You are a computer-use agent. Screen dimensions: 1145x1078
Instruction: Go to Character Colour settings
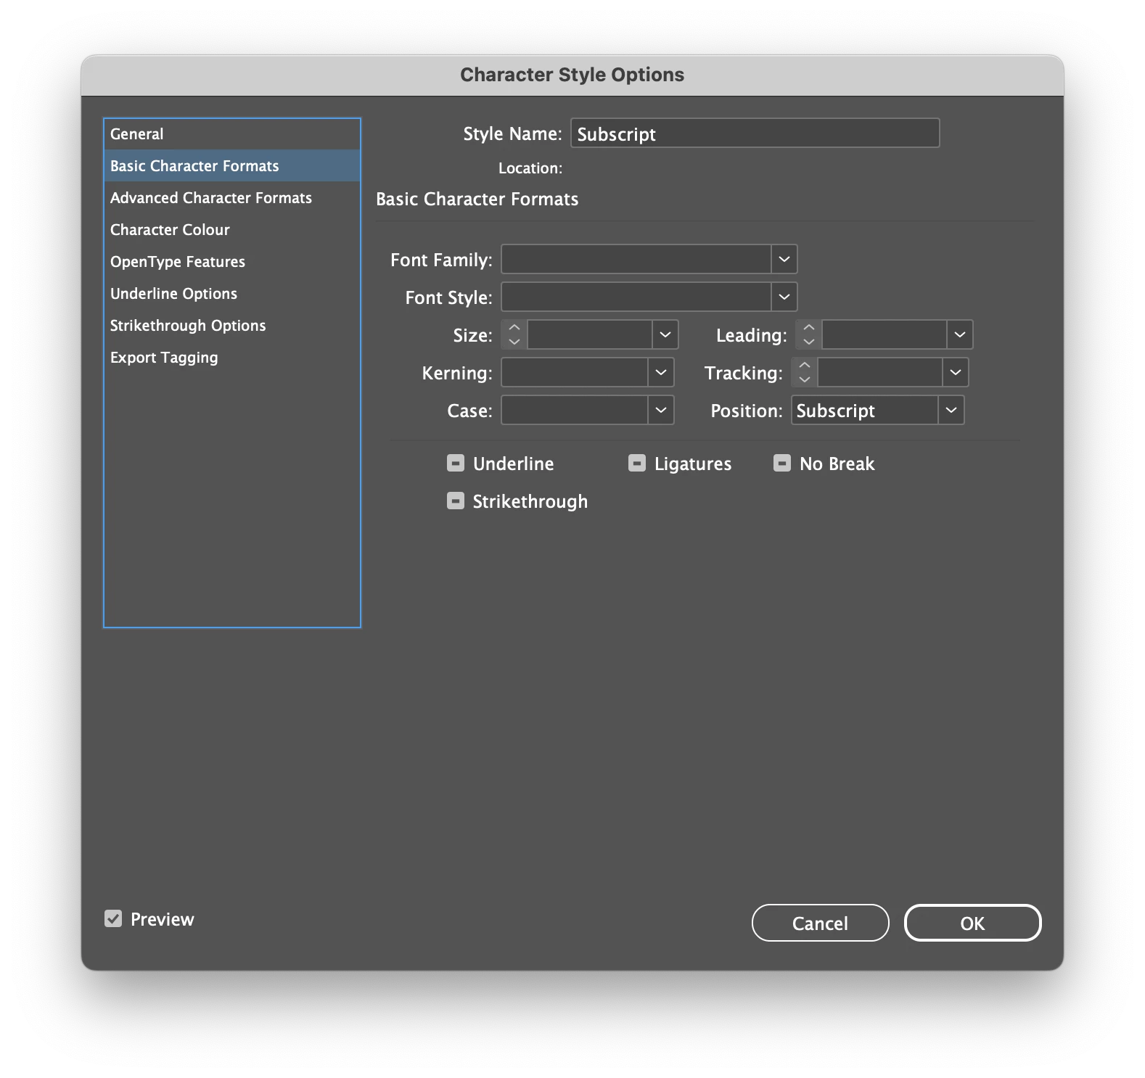pos(232,230)
